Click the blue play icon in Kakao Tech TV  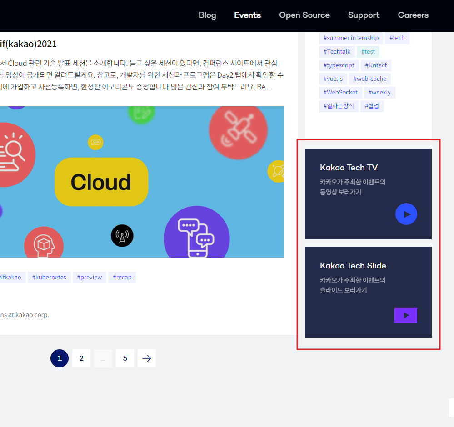(x=406, y=214)
